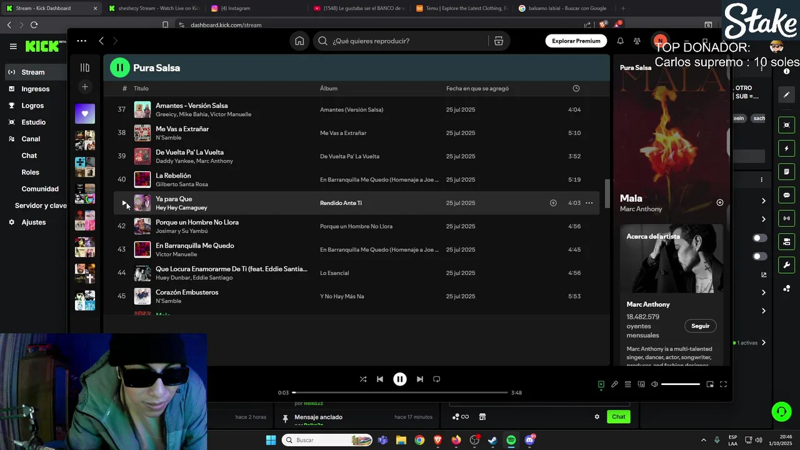Play the Ya para Que track row
Viewport: 800px width, 450px height.
124,202
